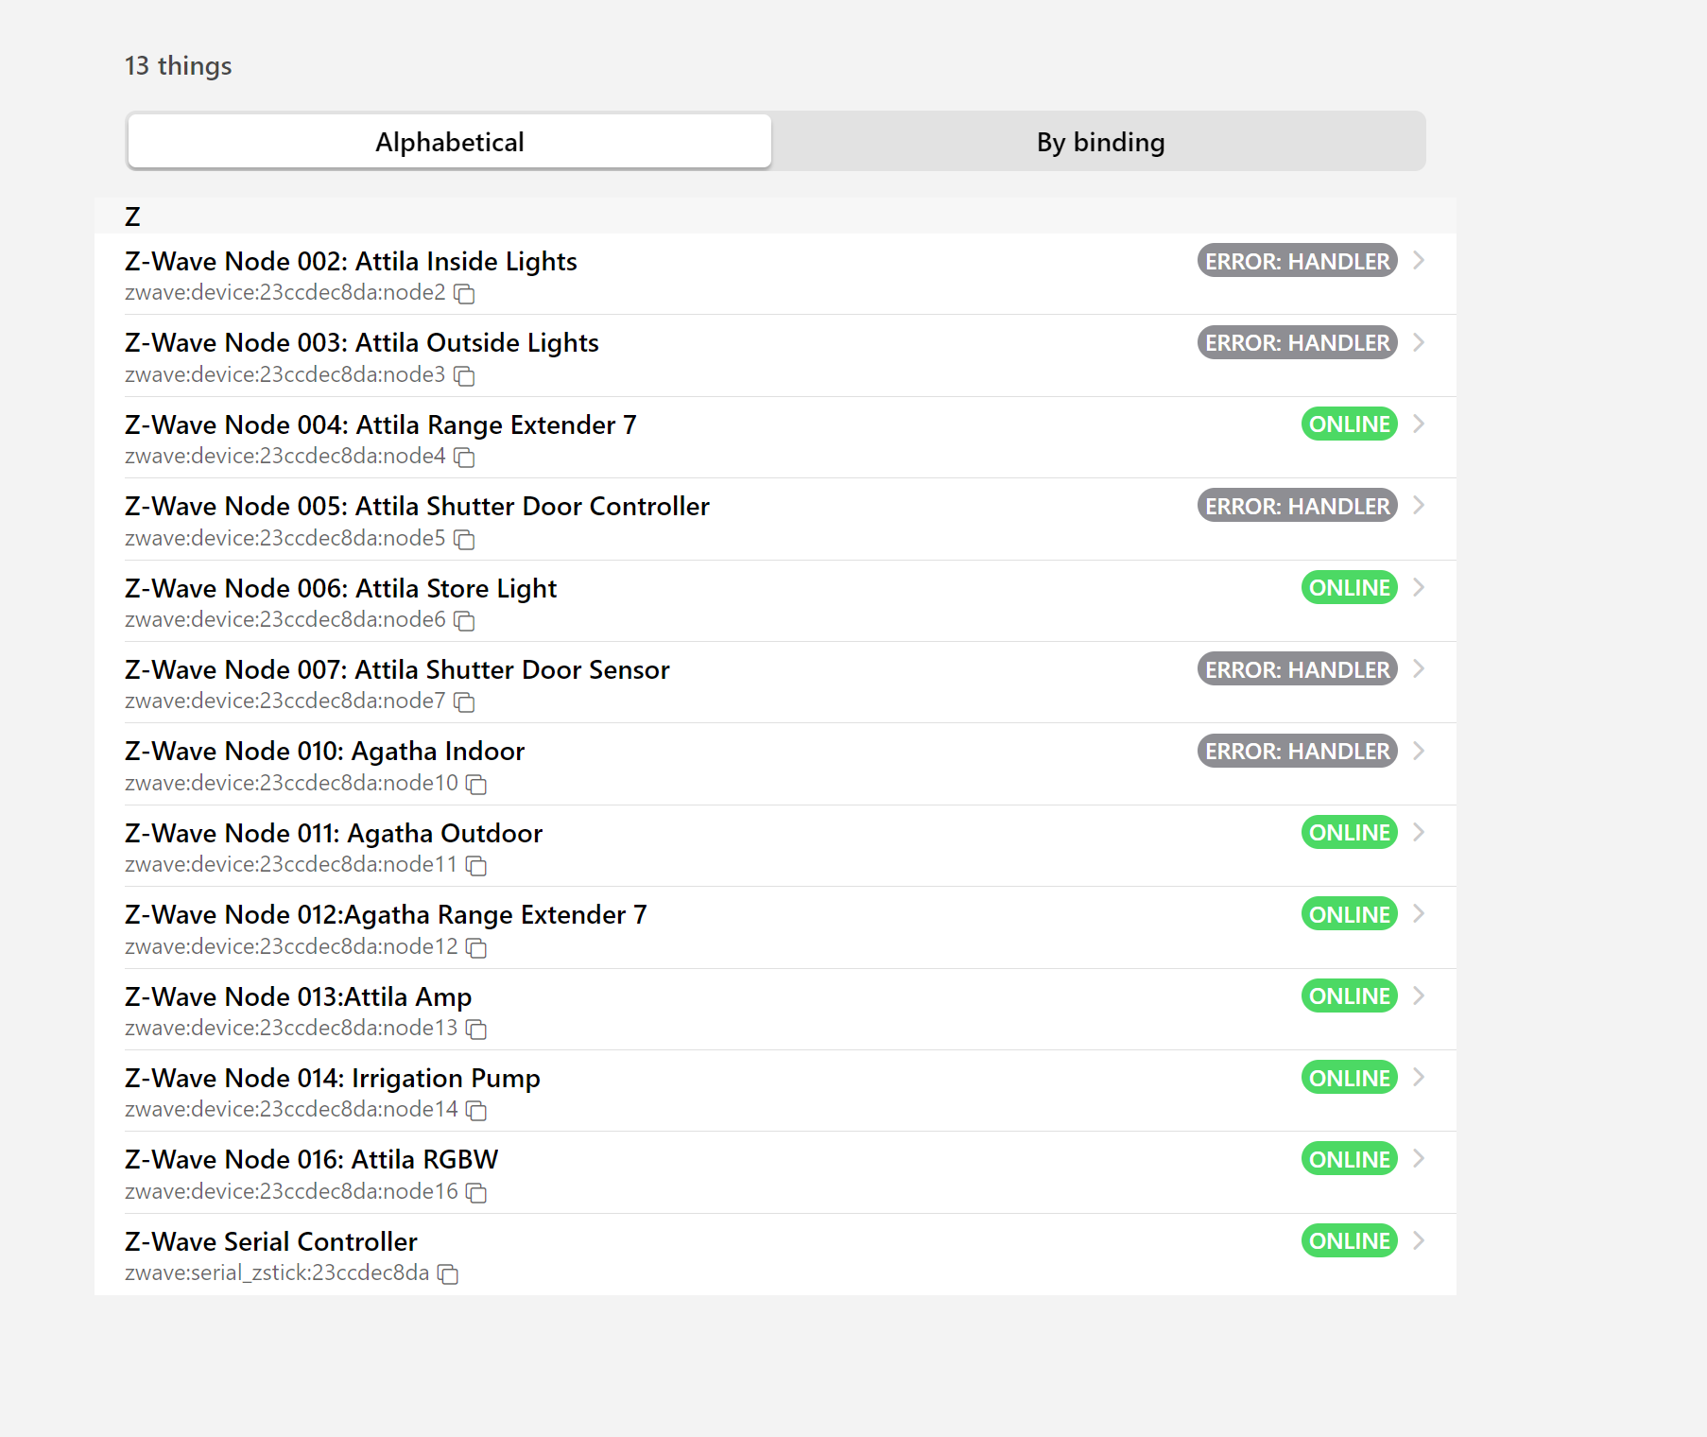Open chevron beside Attila Shutter Door Controller
1707x1437 pixels.
click(1418, 506)
